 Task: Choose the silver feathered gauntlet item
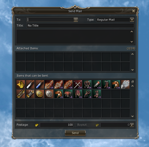click(125, 84)
